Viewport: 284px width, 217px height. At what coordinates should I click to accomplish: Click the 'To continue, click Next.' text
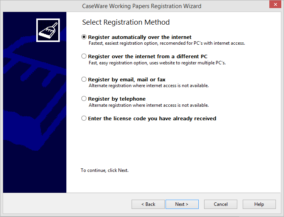click(105, 170)
